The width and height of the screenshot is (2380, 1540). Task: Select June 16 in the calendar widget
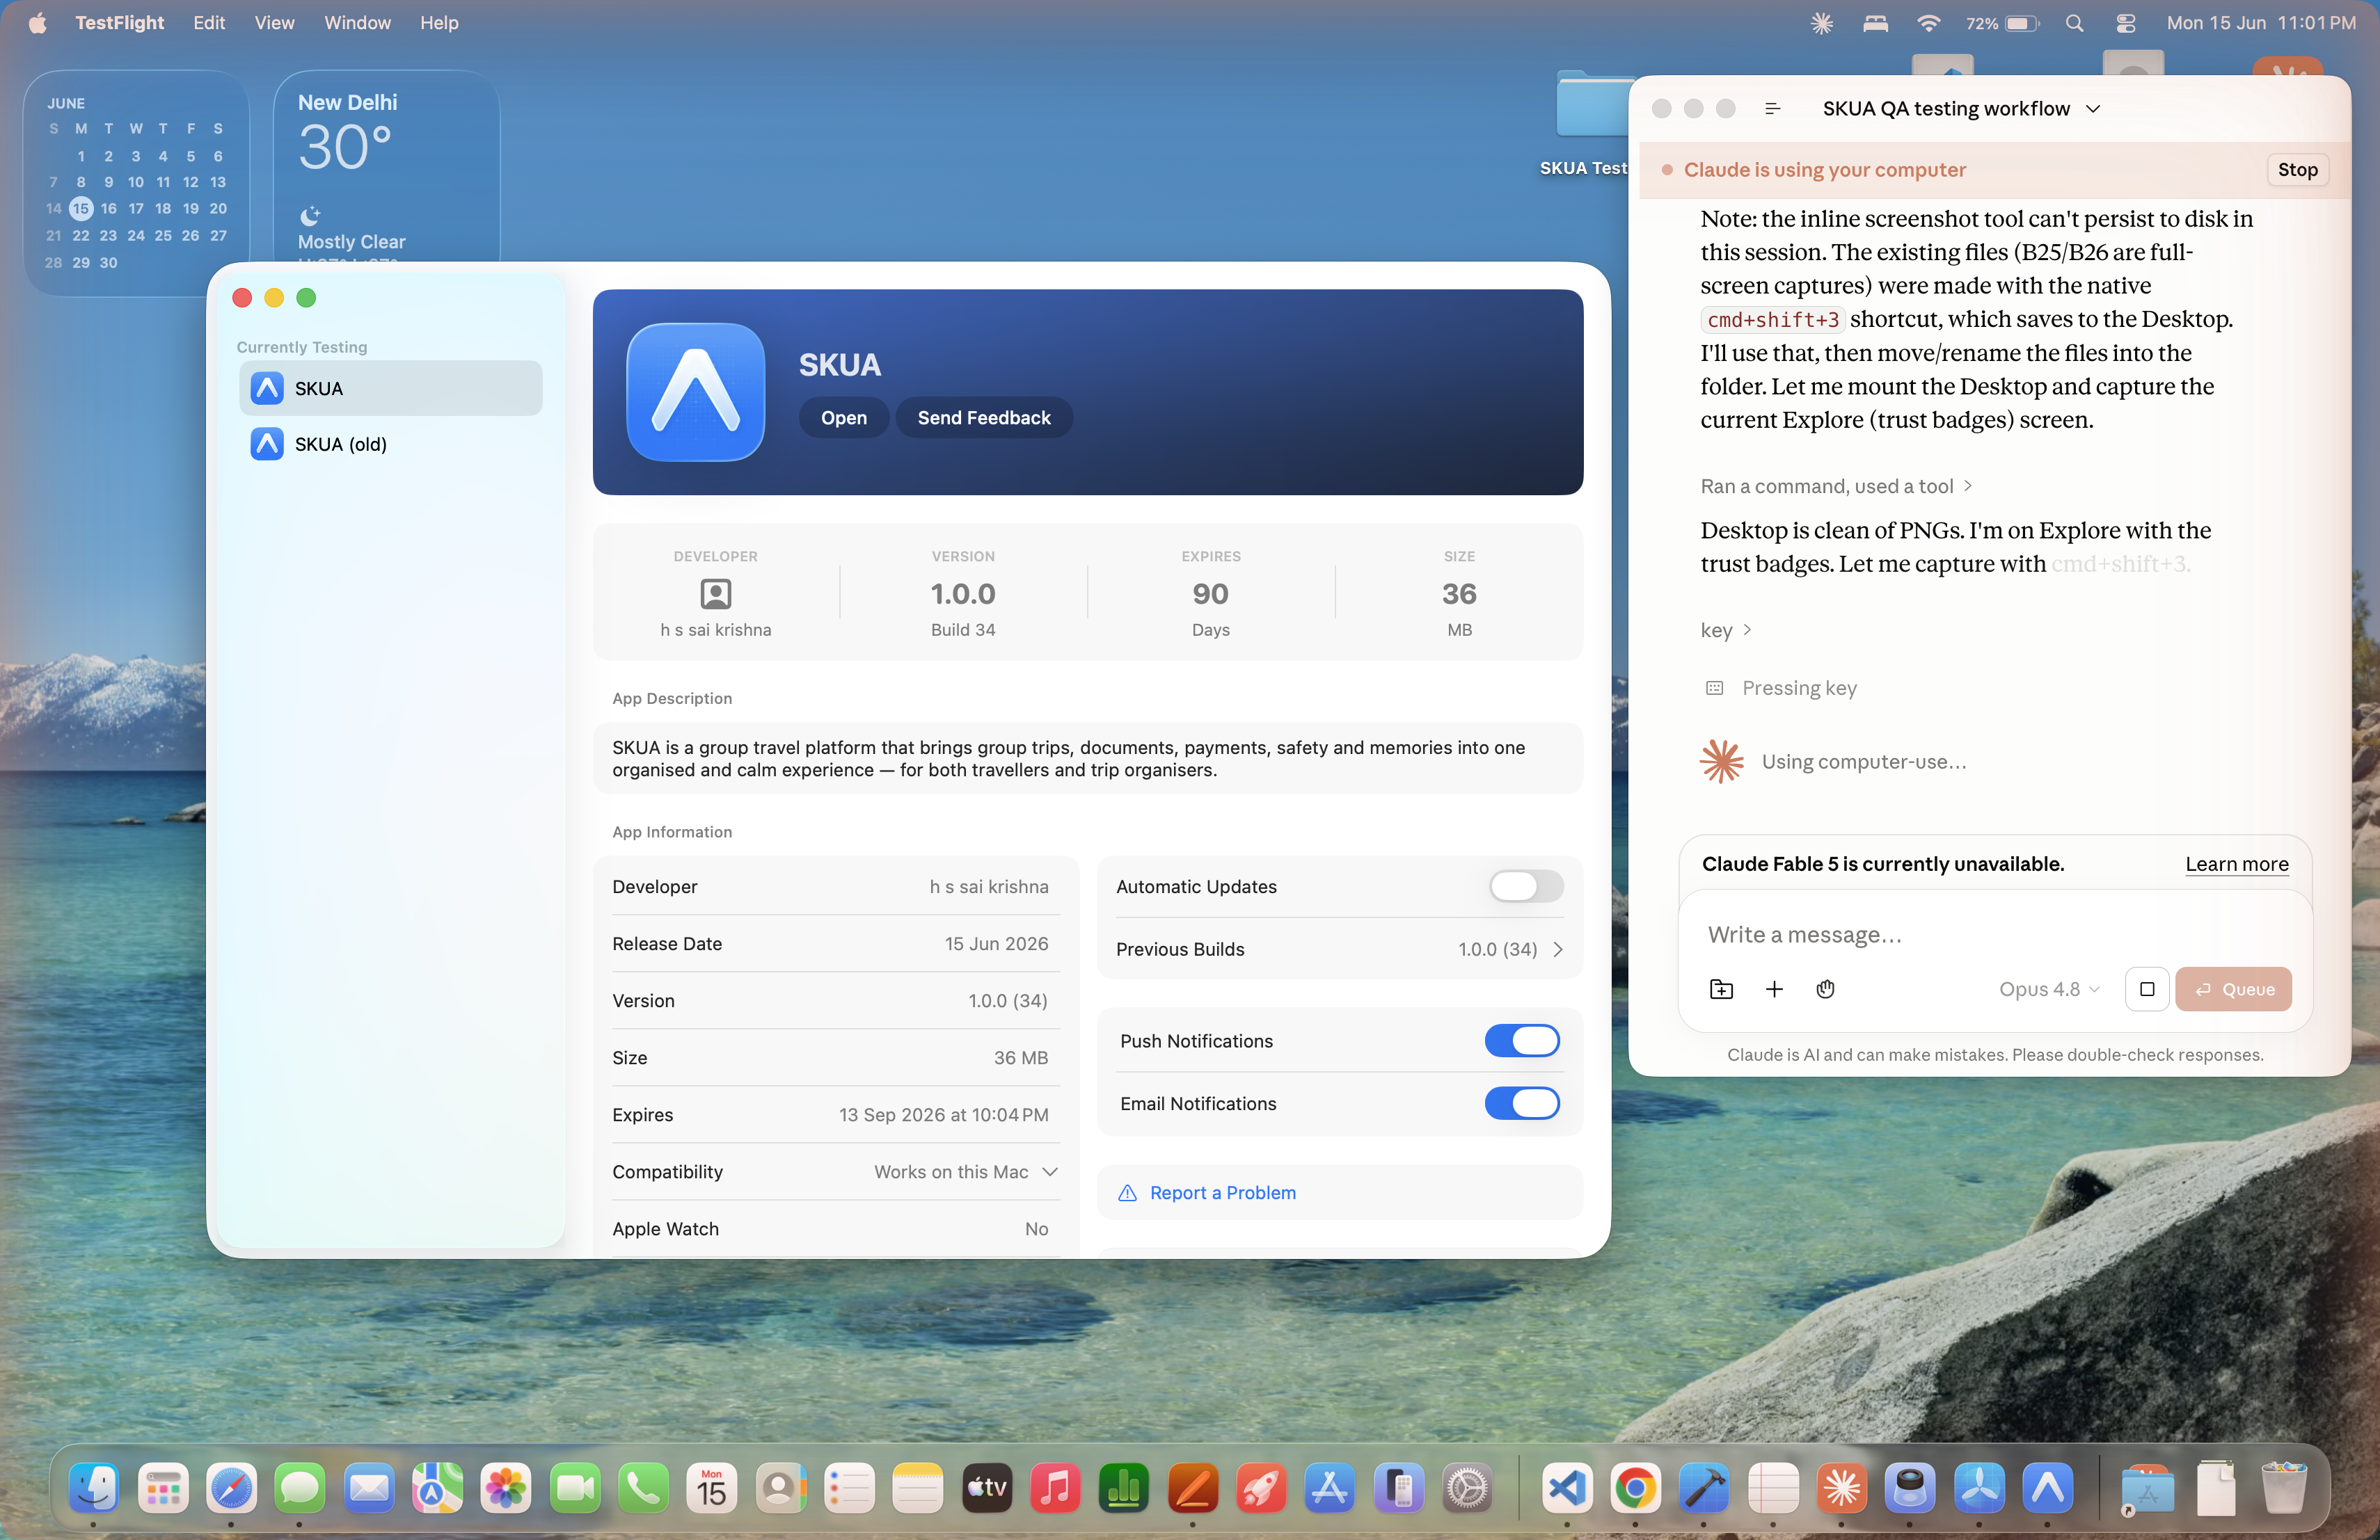[108, 208]
